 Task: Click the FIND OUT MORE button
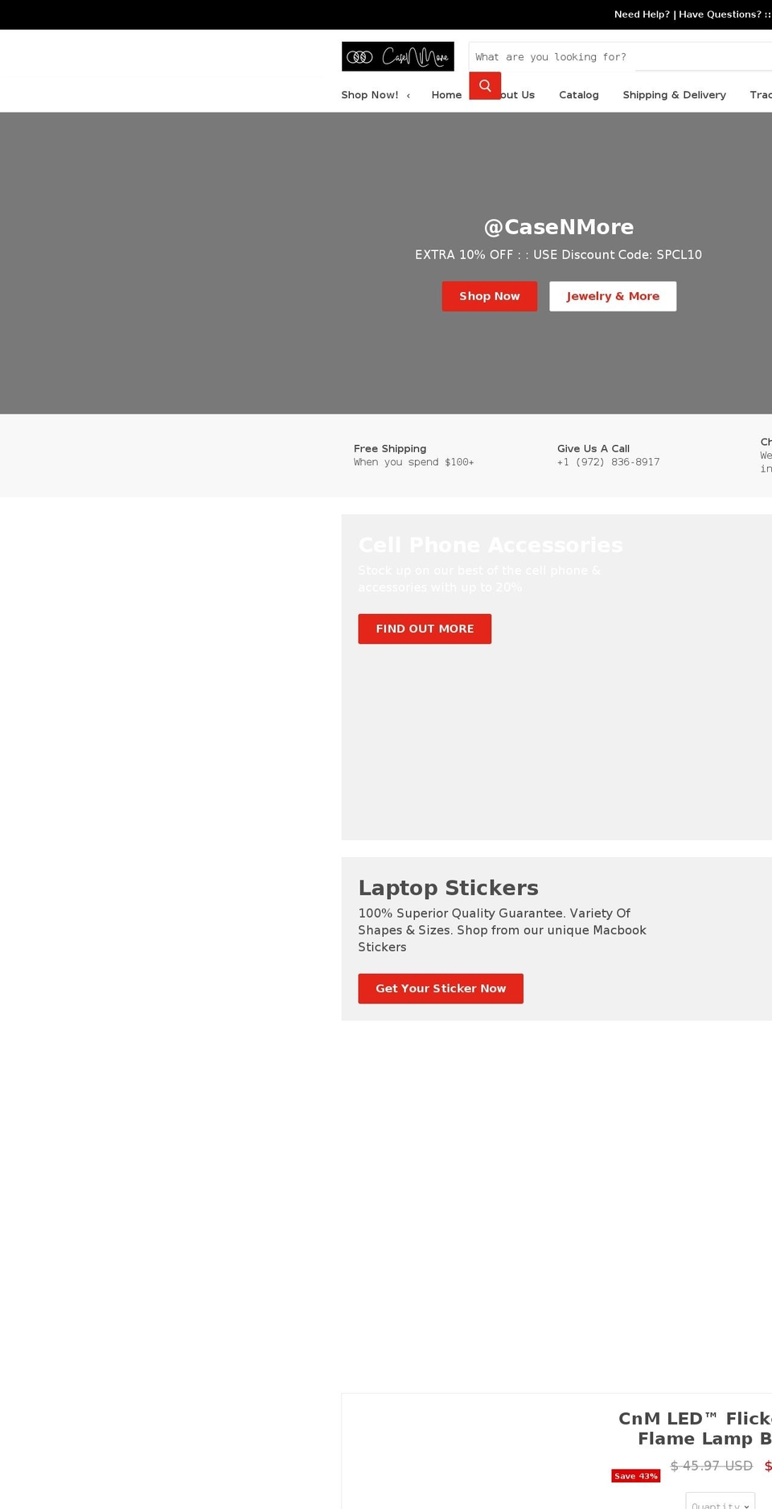[425, 629]
